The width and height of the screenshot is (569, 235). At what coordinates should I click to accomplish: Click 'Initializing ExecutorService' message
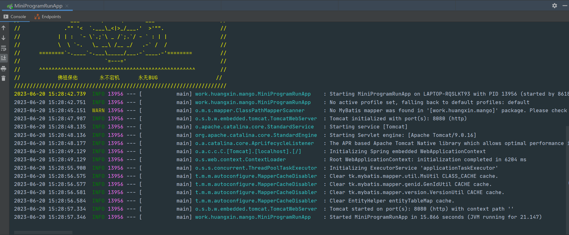click(414, 168)
